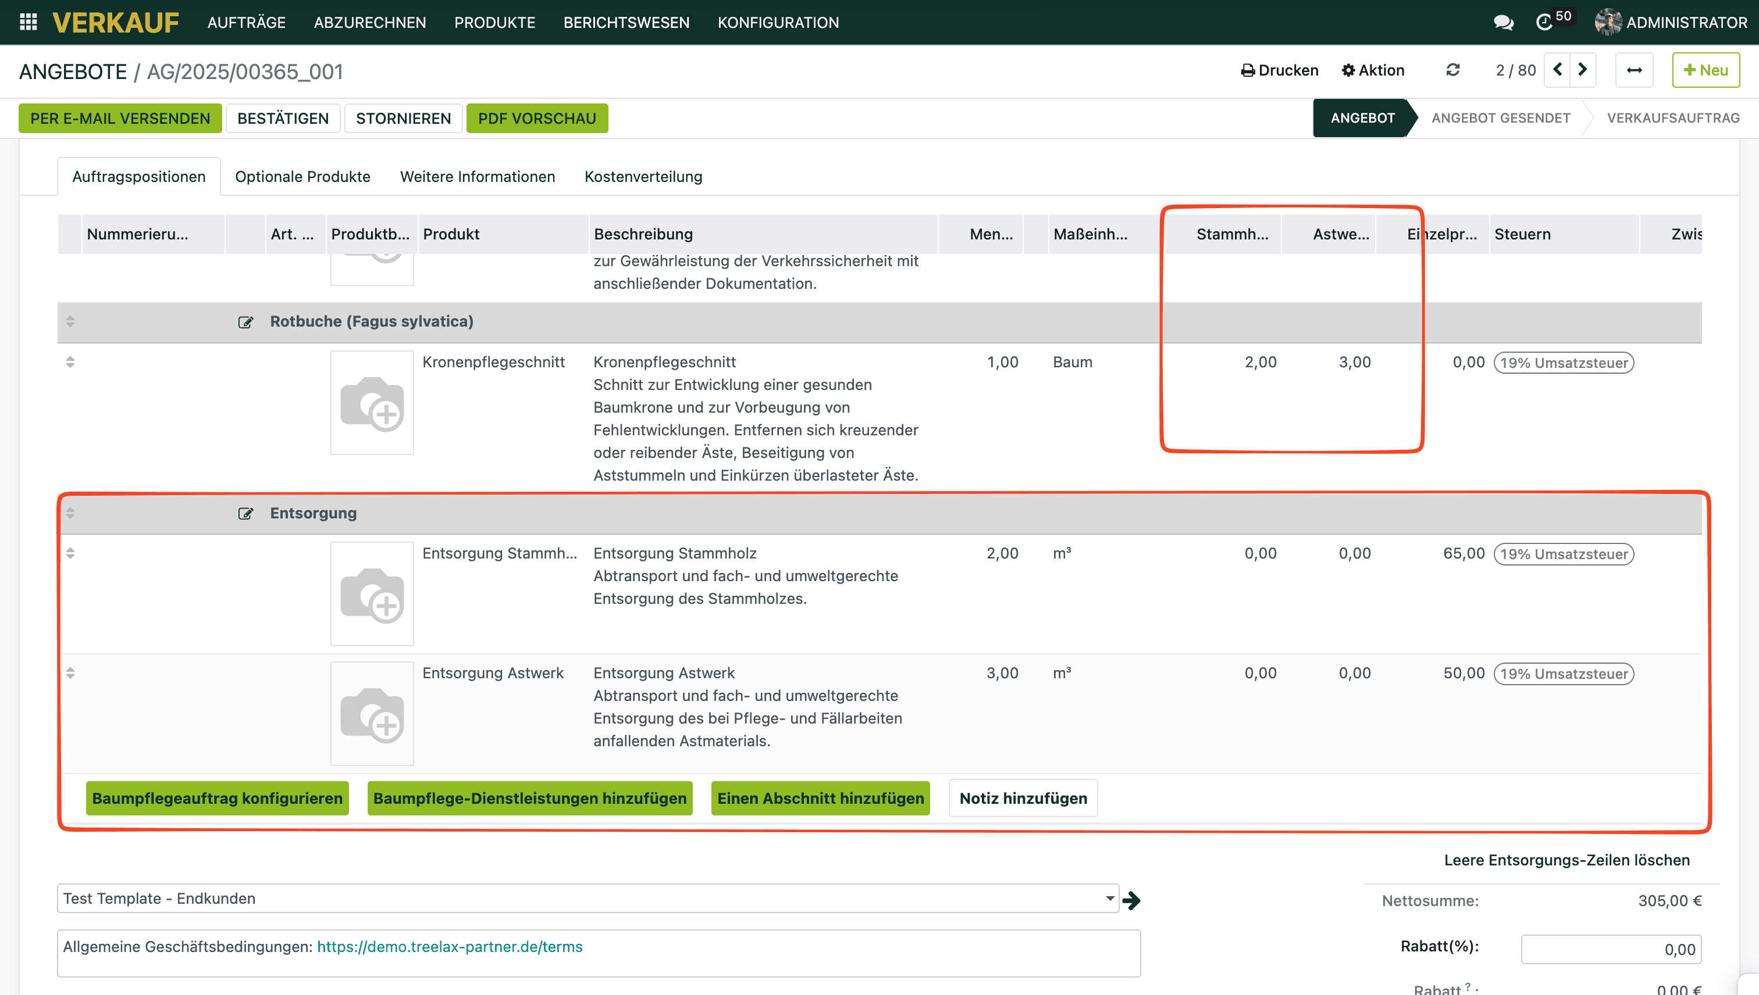Click the edit icon beside Rotbuche section

click(x=245, y=322)
